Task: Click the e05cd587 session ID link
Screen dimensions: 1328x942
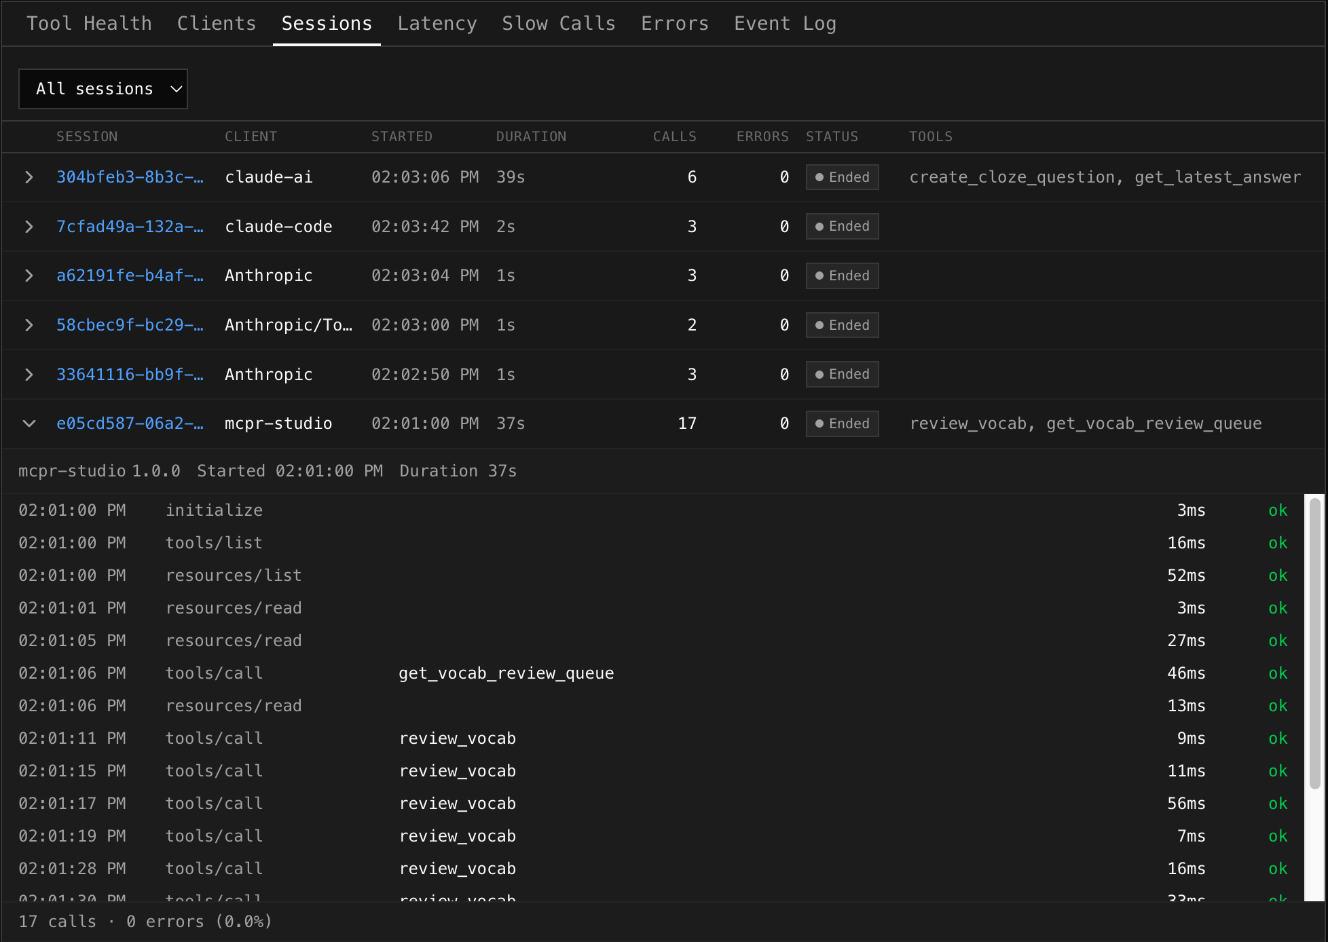Action: pos(129,423)
